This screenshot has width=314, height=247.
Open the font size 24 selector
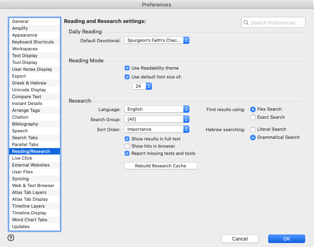coord(142,86)
